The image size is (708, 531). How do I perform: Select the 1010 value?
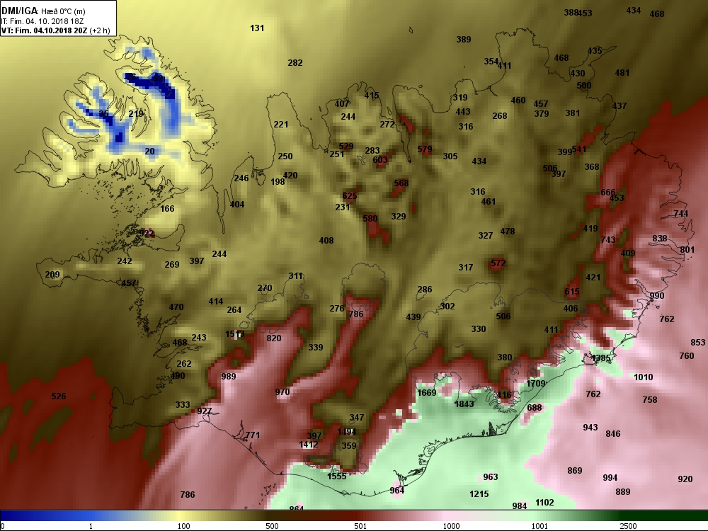pos(643,377)
